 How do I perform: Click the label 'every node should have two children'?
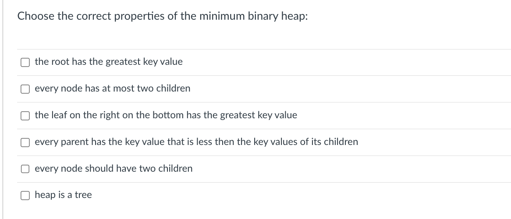coord(114,169)
